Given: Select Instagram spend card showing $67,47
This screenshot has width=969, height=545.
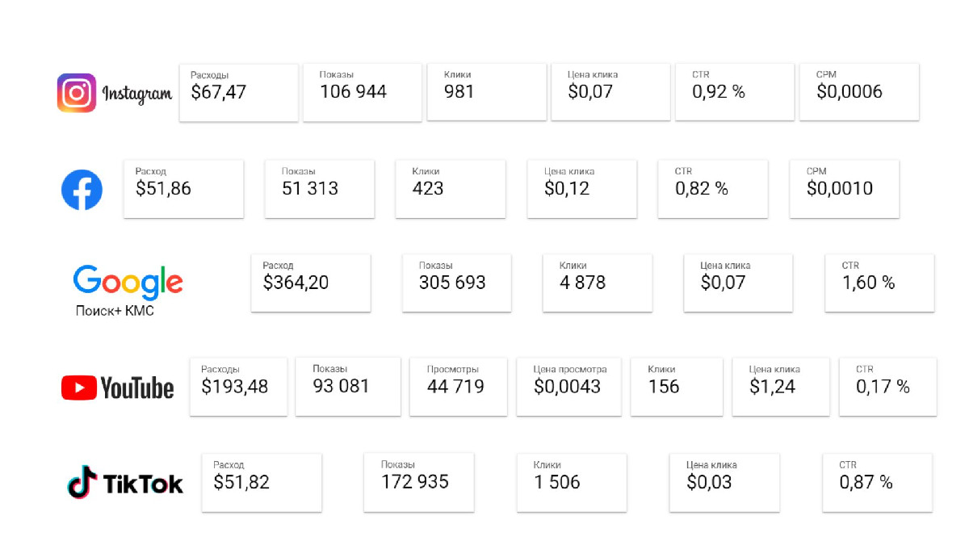Looking at the screenshot, I should coord(238,92).
